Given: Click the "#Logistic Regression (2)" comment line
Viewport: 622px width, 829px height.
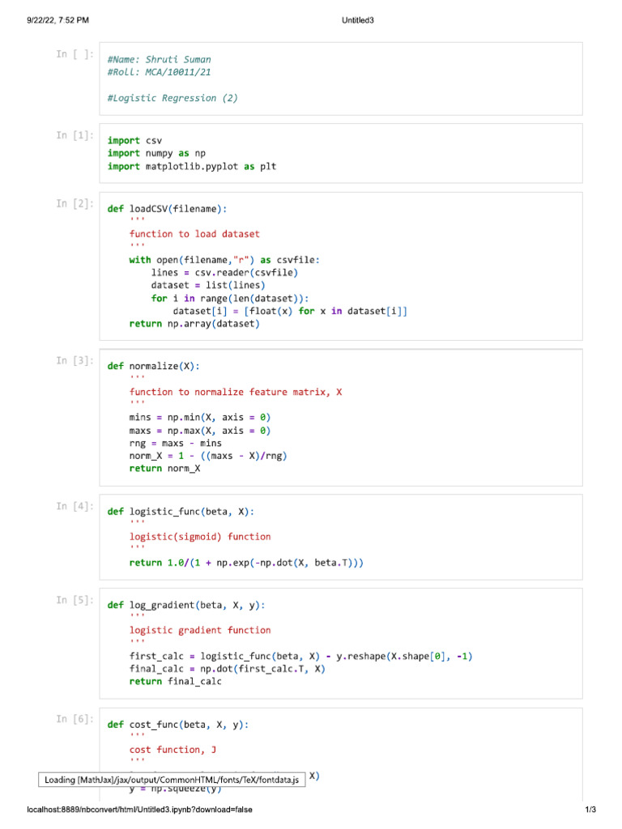Looking at the screenshot, I should click(x=173, y=98).
